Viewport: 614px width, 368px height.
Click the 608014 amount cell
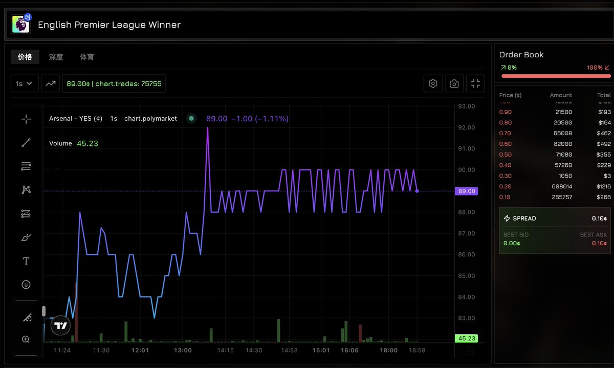coord(562,187)
